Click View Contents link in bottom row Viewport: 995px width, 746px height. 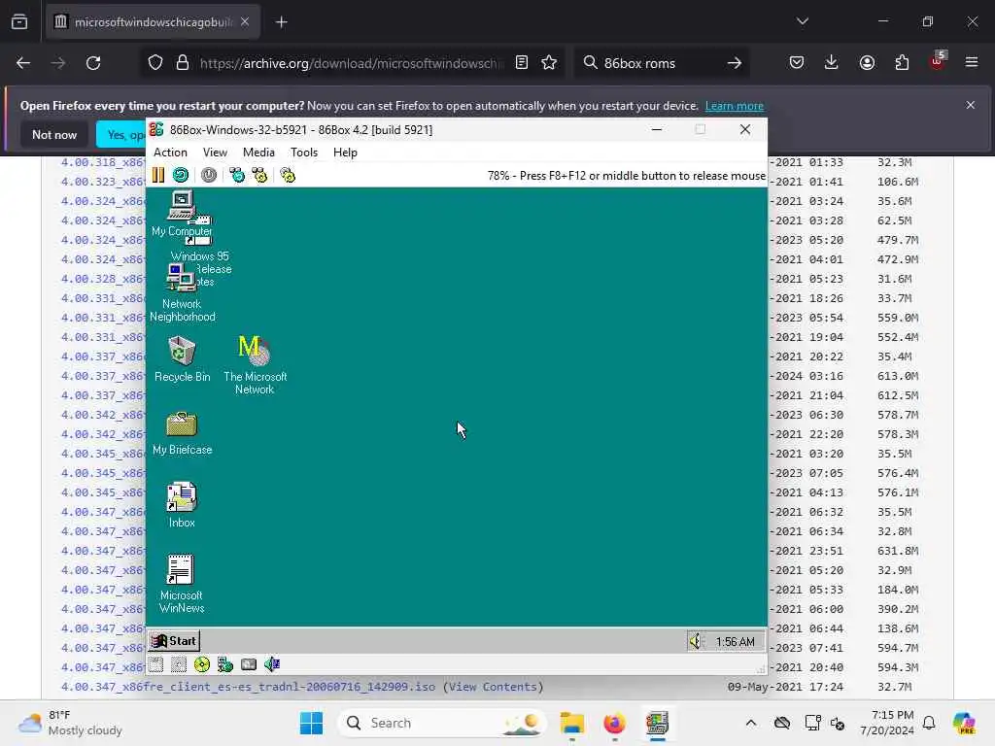coord(493,687)
